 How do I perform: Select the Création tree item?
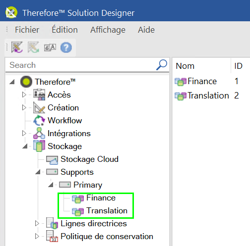pos(63,107)
